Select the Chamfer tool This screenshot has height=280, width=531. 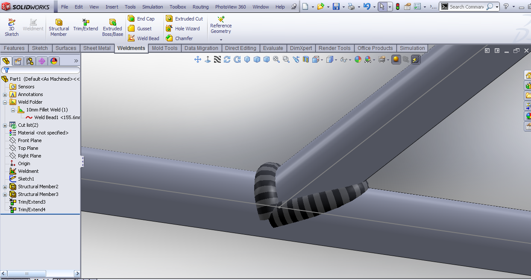(179, 38)
